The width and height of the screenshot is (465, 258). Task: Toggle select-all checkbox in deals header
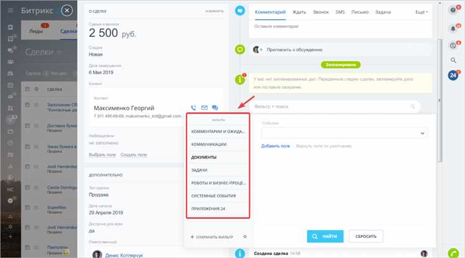[x=27, y=89]
